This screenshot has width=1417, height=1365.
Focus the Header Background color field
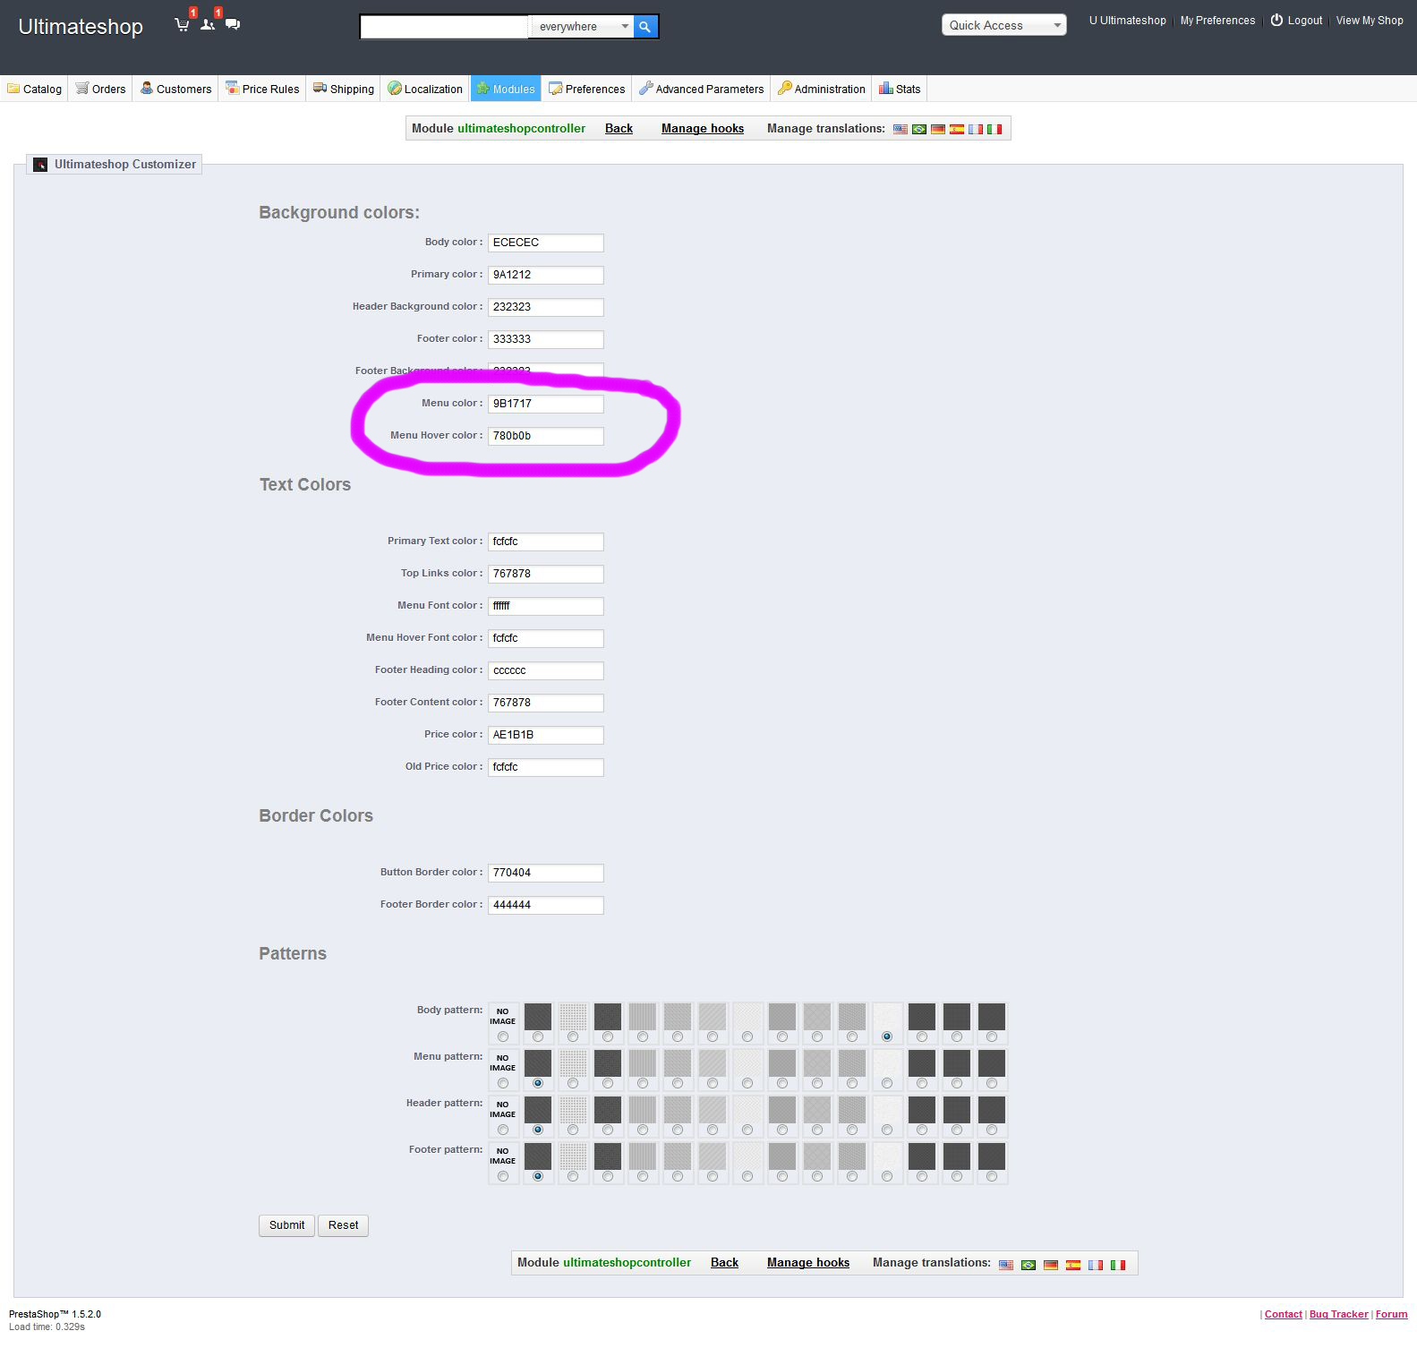(546, 307)
